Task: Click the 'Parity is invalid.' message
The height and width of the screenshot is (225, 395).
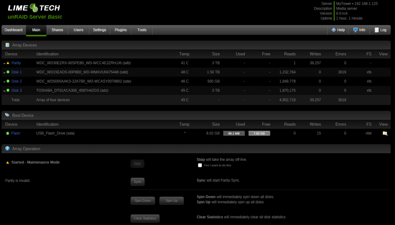Action: click(18, 180)
